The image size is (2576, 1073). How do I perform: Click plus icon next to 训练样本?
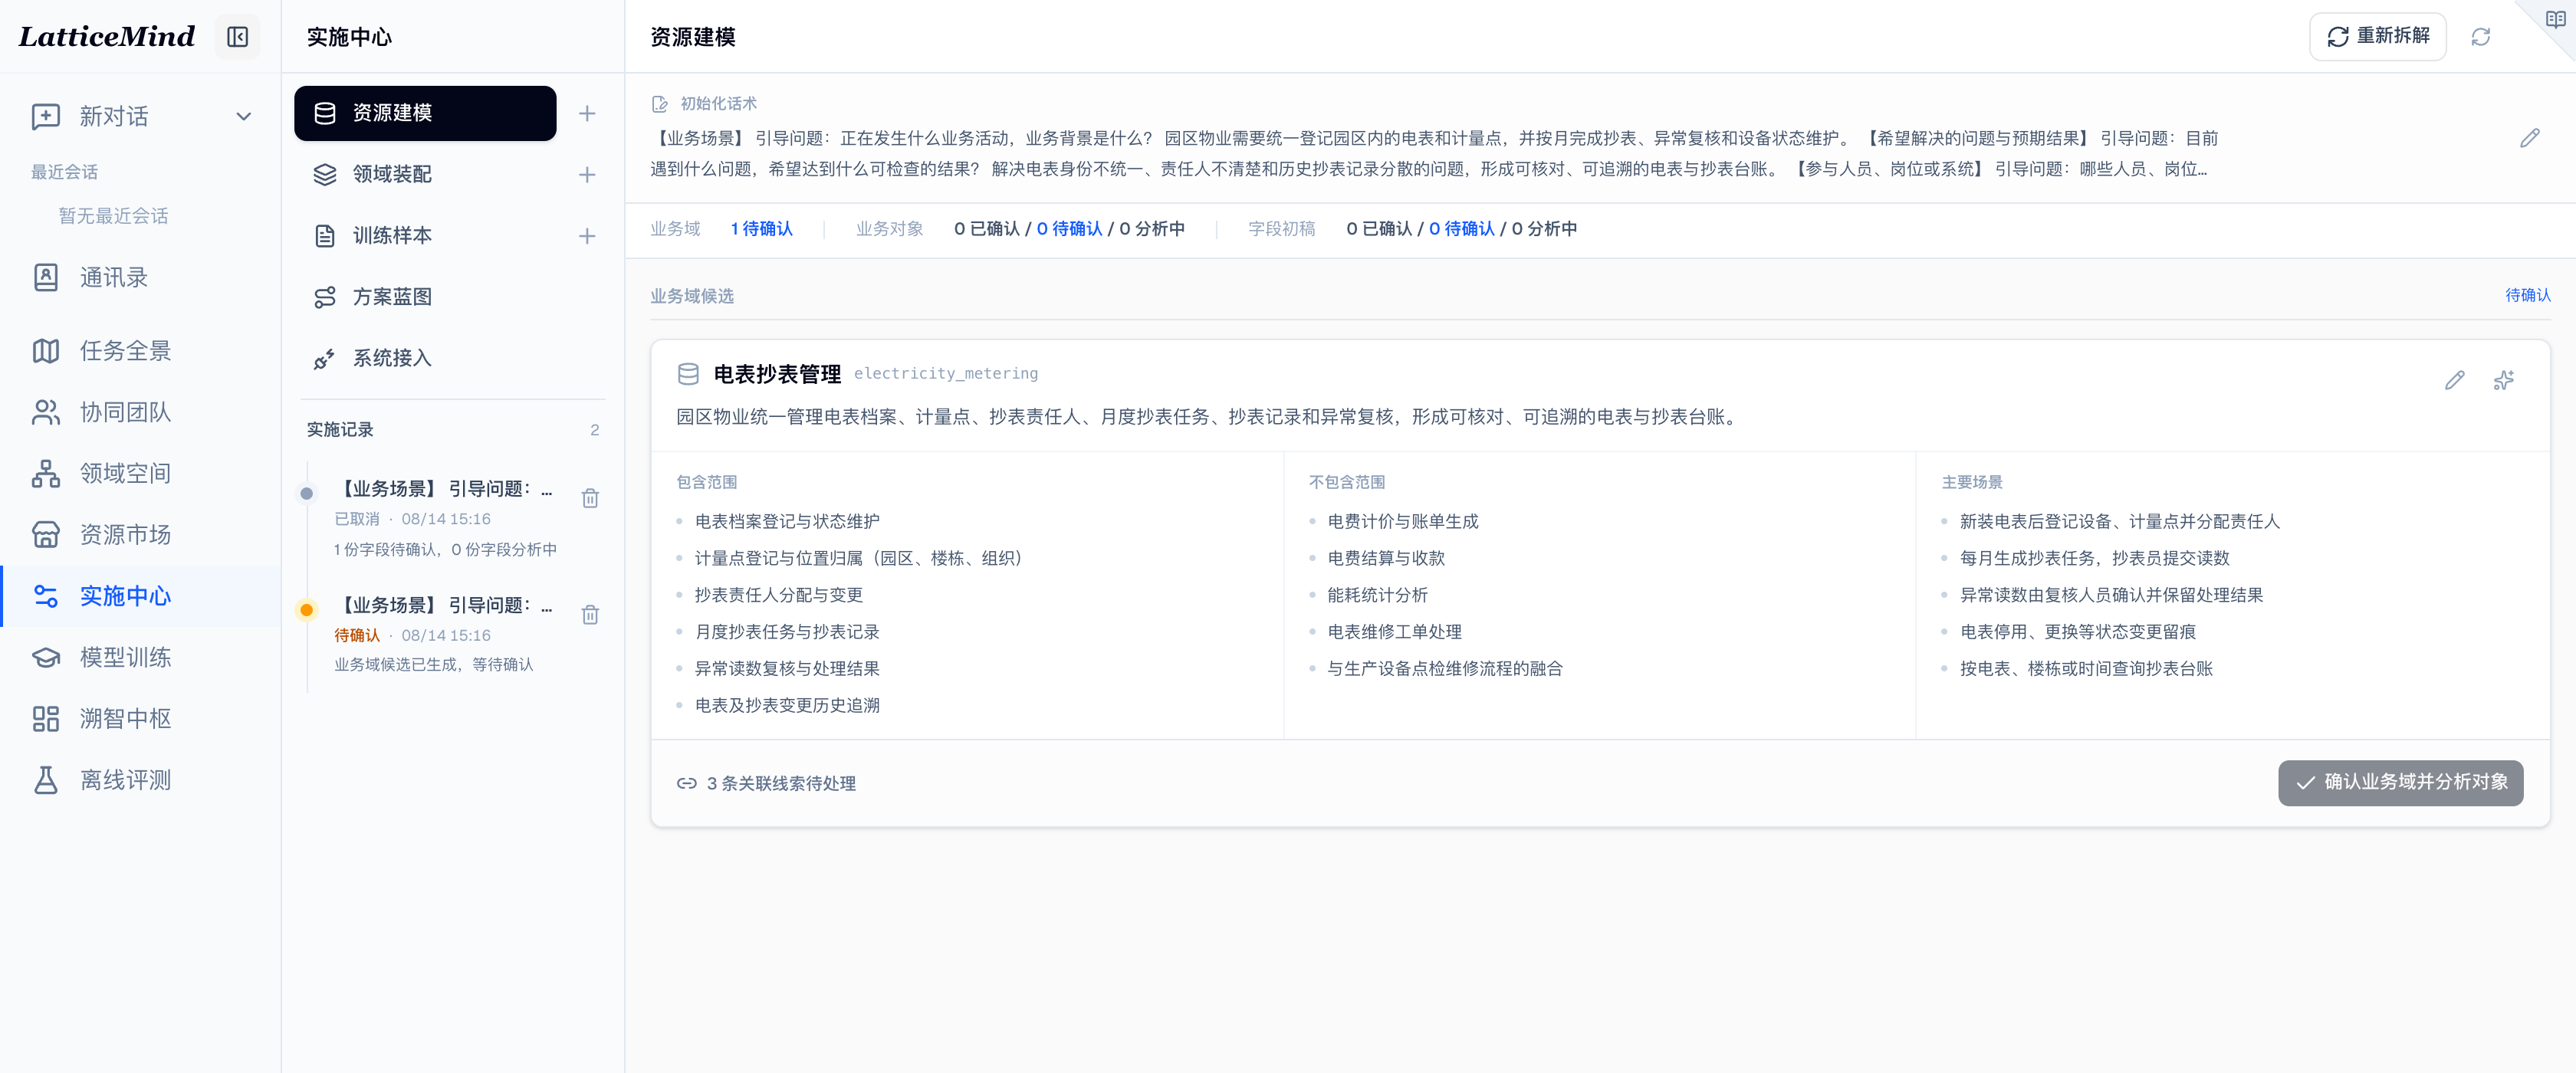[587, 236]
